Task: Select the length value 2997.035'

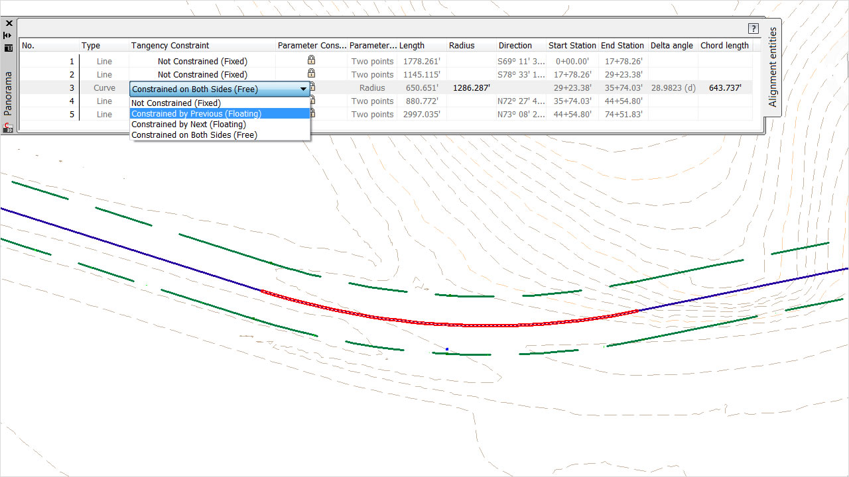Action: point(422,115)
